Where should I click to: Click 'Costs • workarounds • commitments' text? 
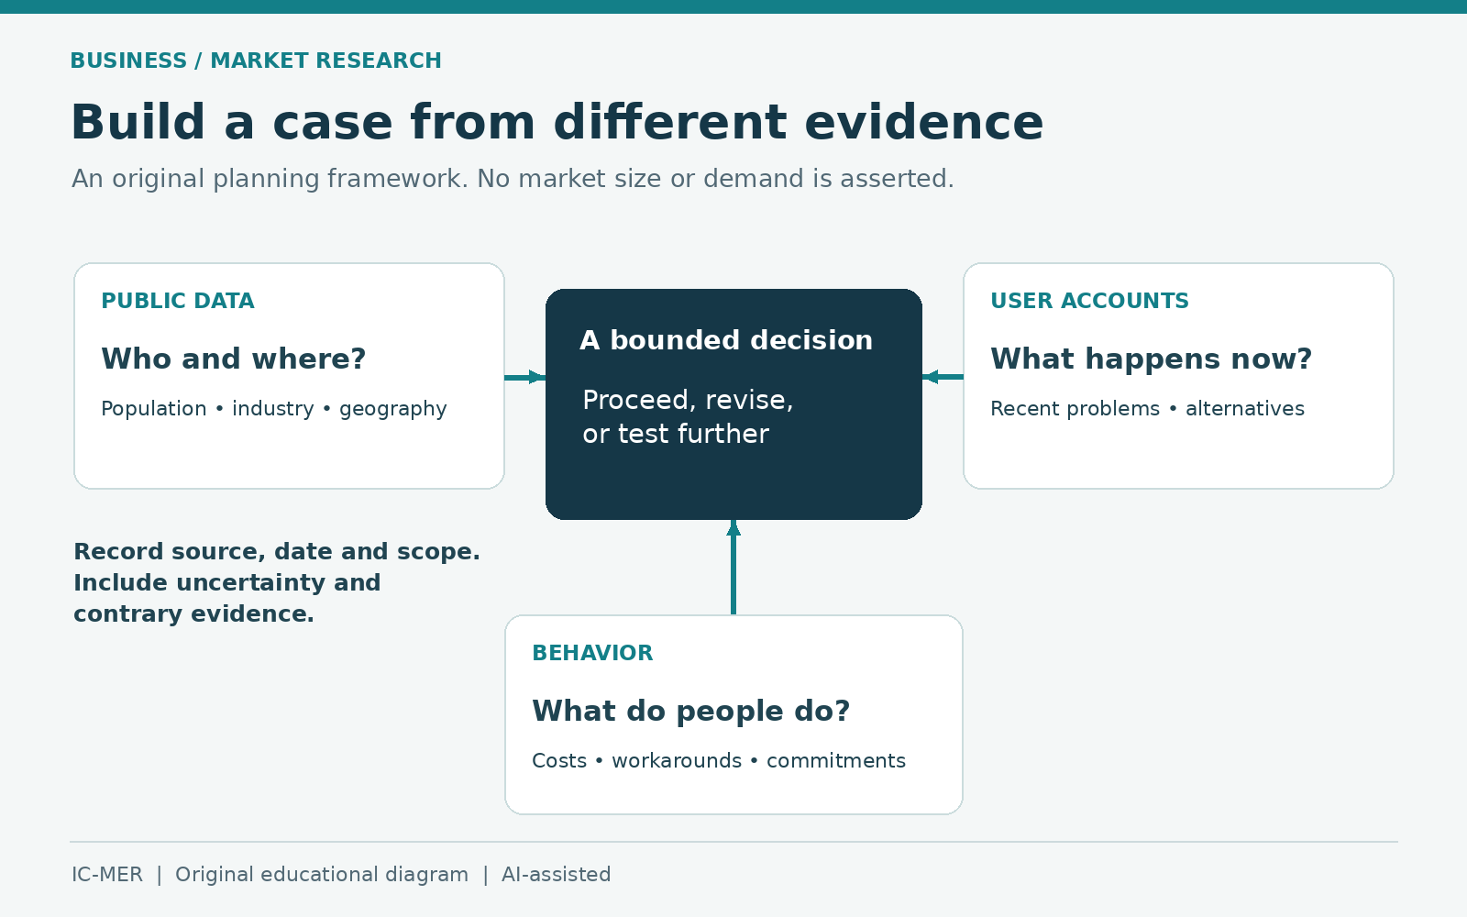click(719, 761)
